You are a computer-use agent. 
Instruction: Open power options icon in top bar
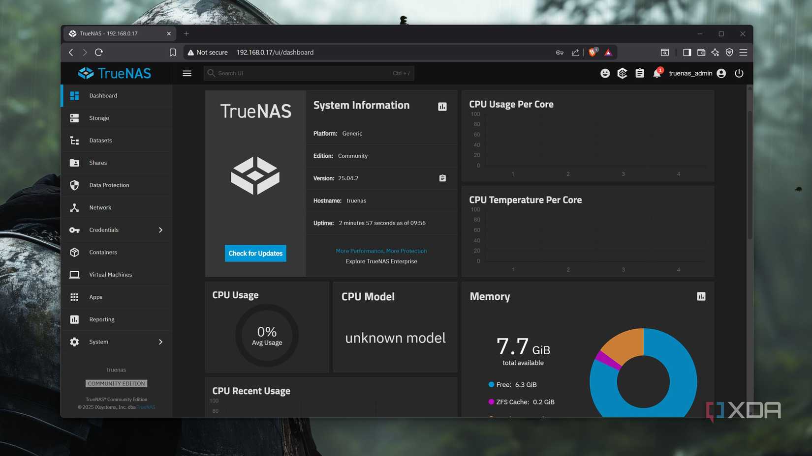tap(739, 73)
